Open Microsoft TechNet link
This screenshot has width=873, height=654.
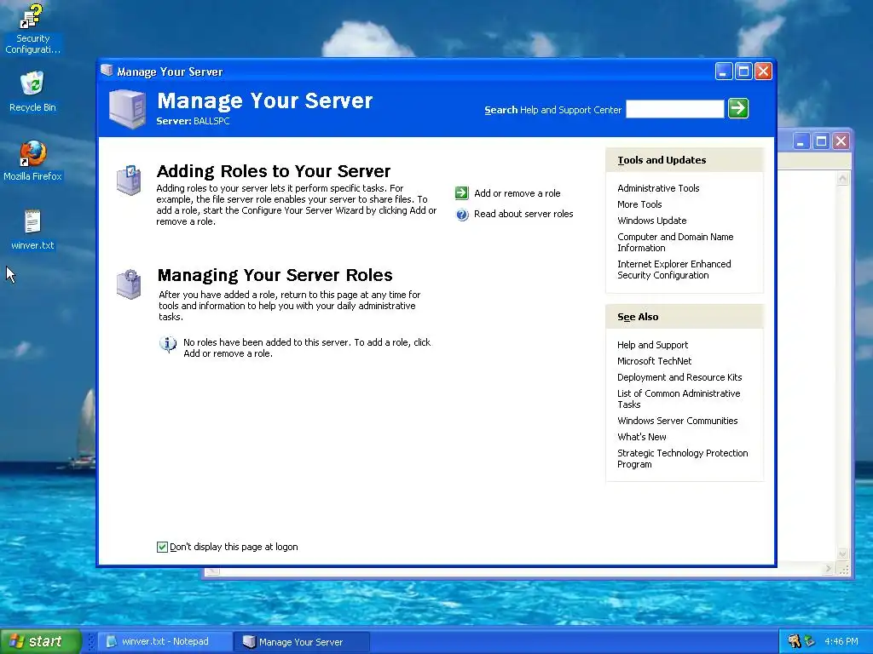pyautogui.click(x=654, y=361)
